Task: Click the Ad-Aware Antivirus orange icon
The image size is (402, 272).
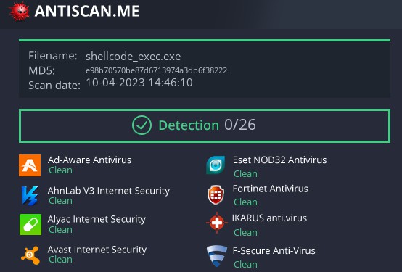Action: [x=30, y=165]
